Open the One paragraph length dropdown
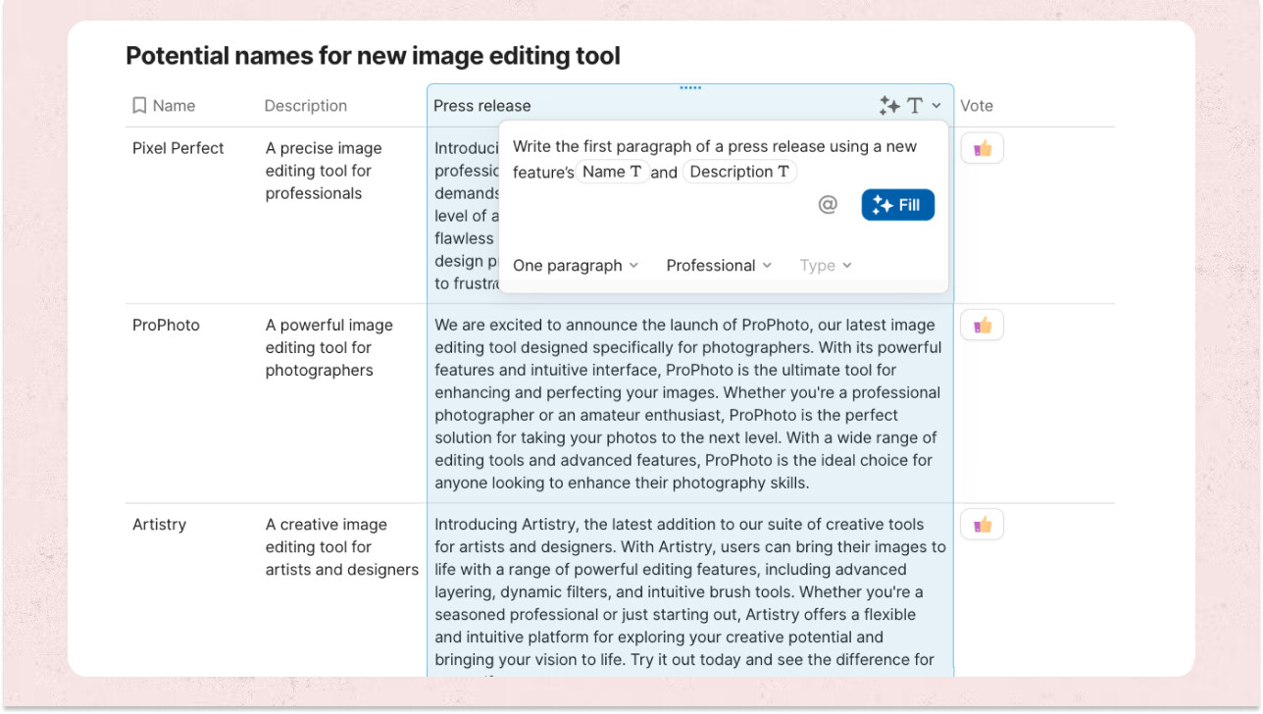Screen dimensions: 1263x714 [576, 266]
